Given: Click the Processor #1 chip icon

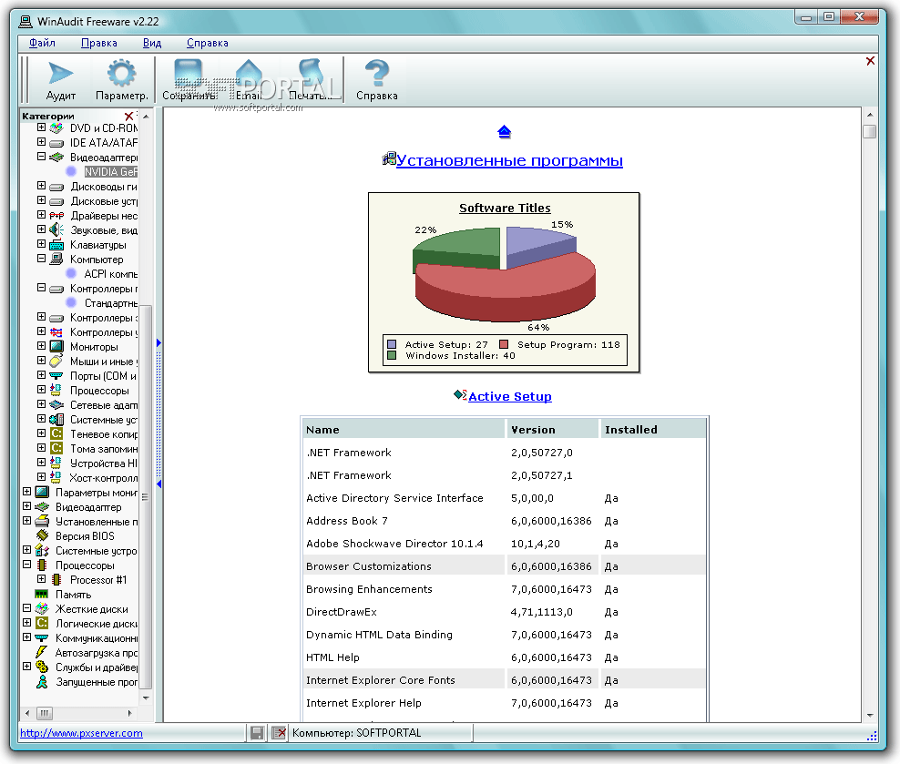Looking at the screenshot, I should (x=56, y=579).
